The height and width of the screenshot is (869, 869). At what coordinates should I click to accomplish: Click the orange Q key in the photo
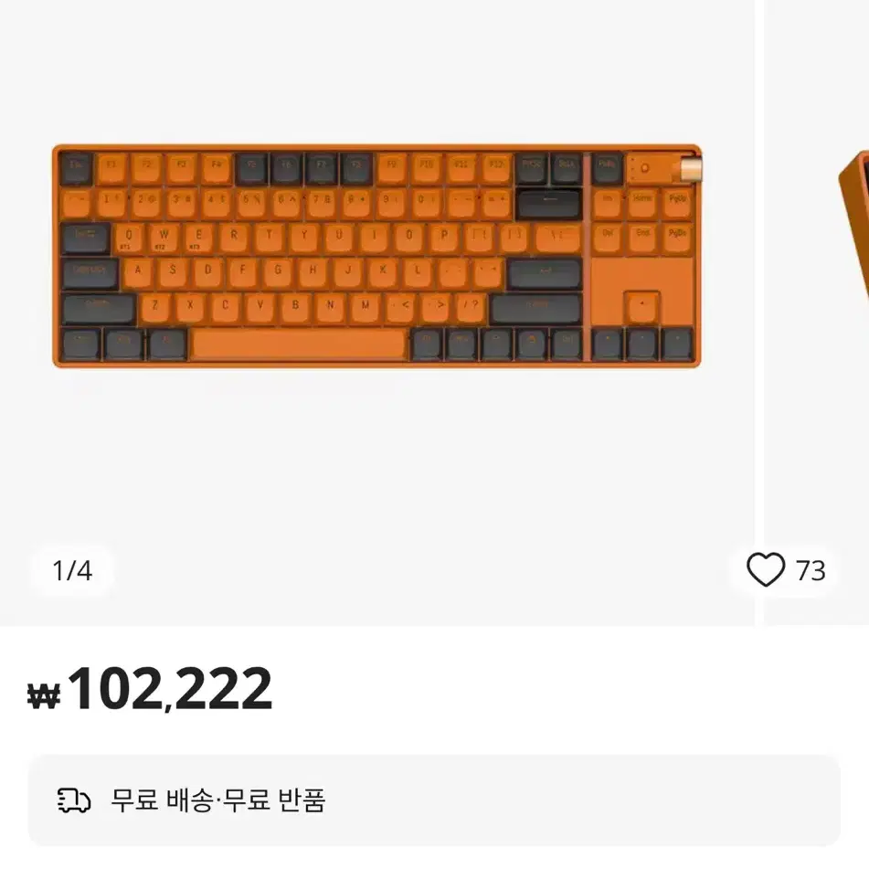tap(129, 238)
